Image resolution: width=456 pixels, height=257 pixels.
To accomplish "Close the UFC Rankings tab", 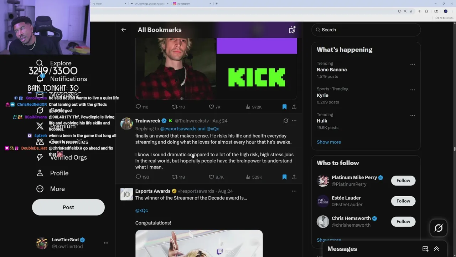I will point(167,4).
